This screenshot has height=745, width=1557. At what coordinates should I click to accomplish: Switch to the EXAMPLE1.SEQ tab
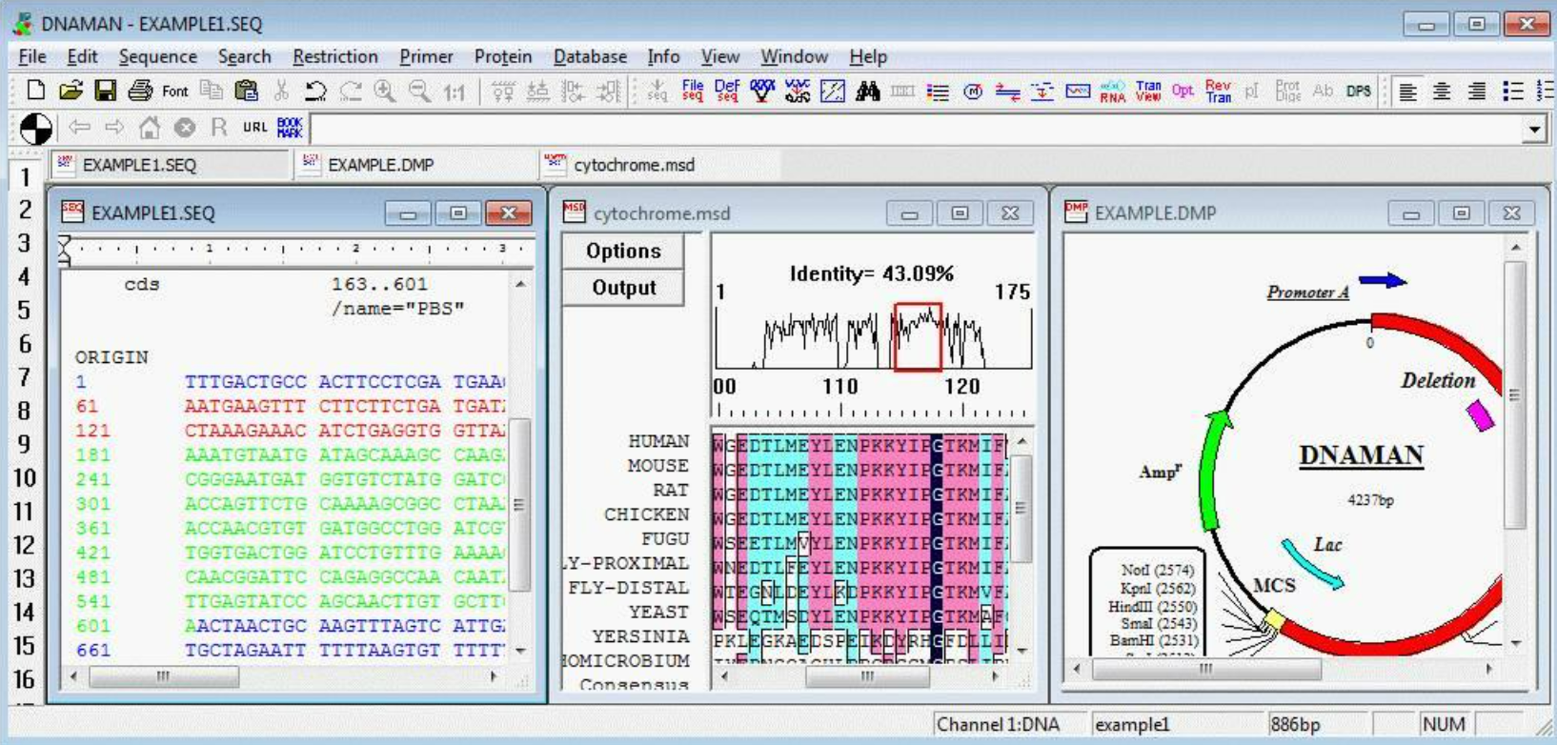coord(171,165)
